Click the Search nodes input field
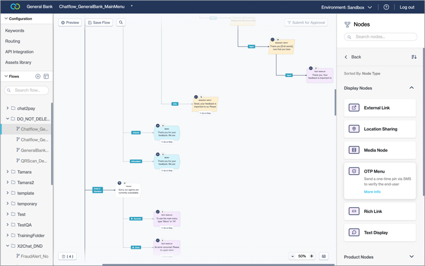The width and height of the screenshot is (425, 266). tap(380, 37)
